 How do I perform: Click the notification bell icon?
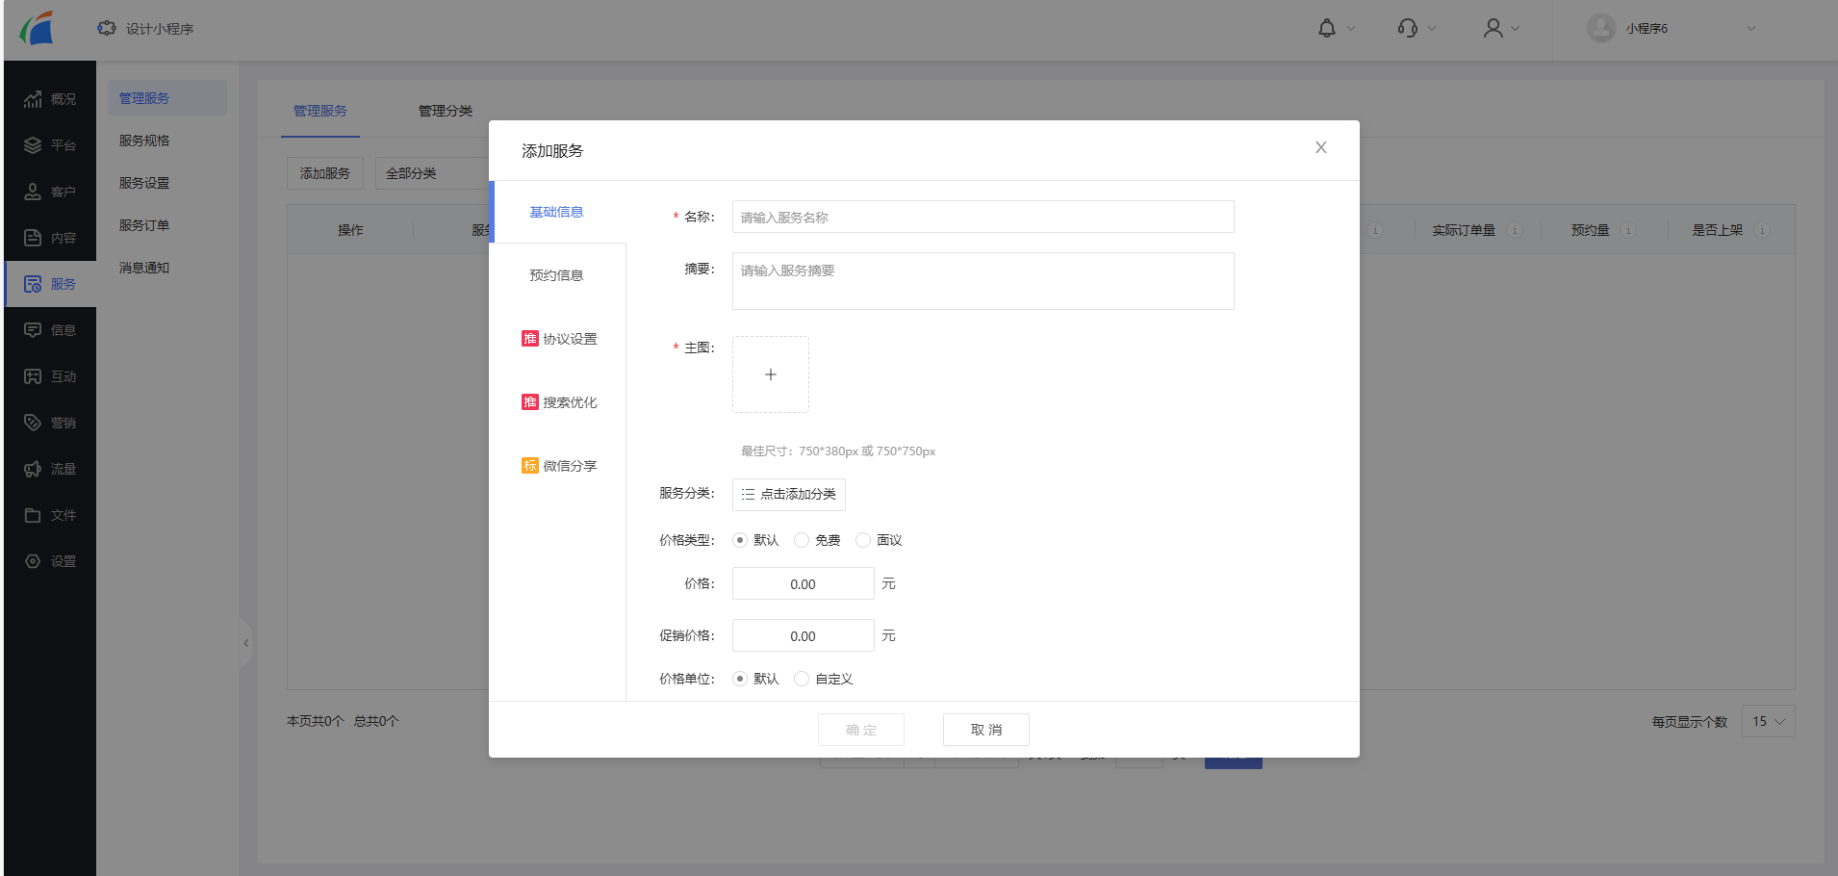click(1325, 28)
